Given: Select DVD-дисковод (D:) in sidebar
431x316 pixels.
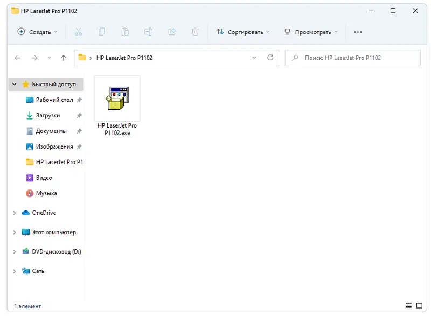Looking at the screenshot, I should [x=57, y=252].
